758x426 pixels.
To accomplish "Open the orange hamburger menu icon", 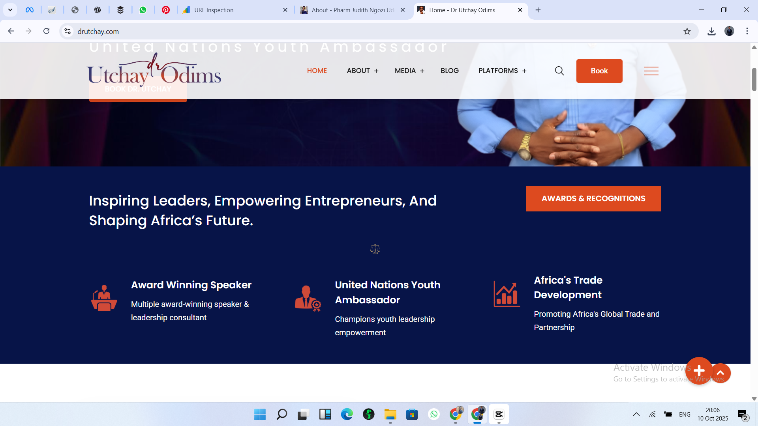I will point(651,71).
